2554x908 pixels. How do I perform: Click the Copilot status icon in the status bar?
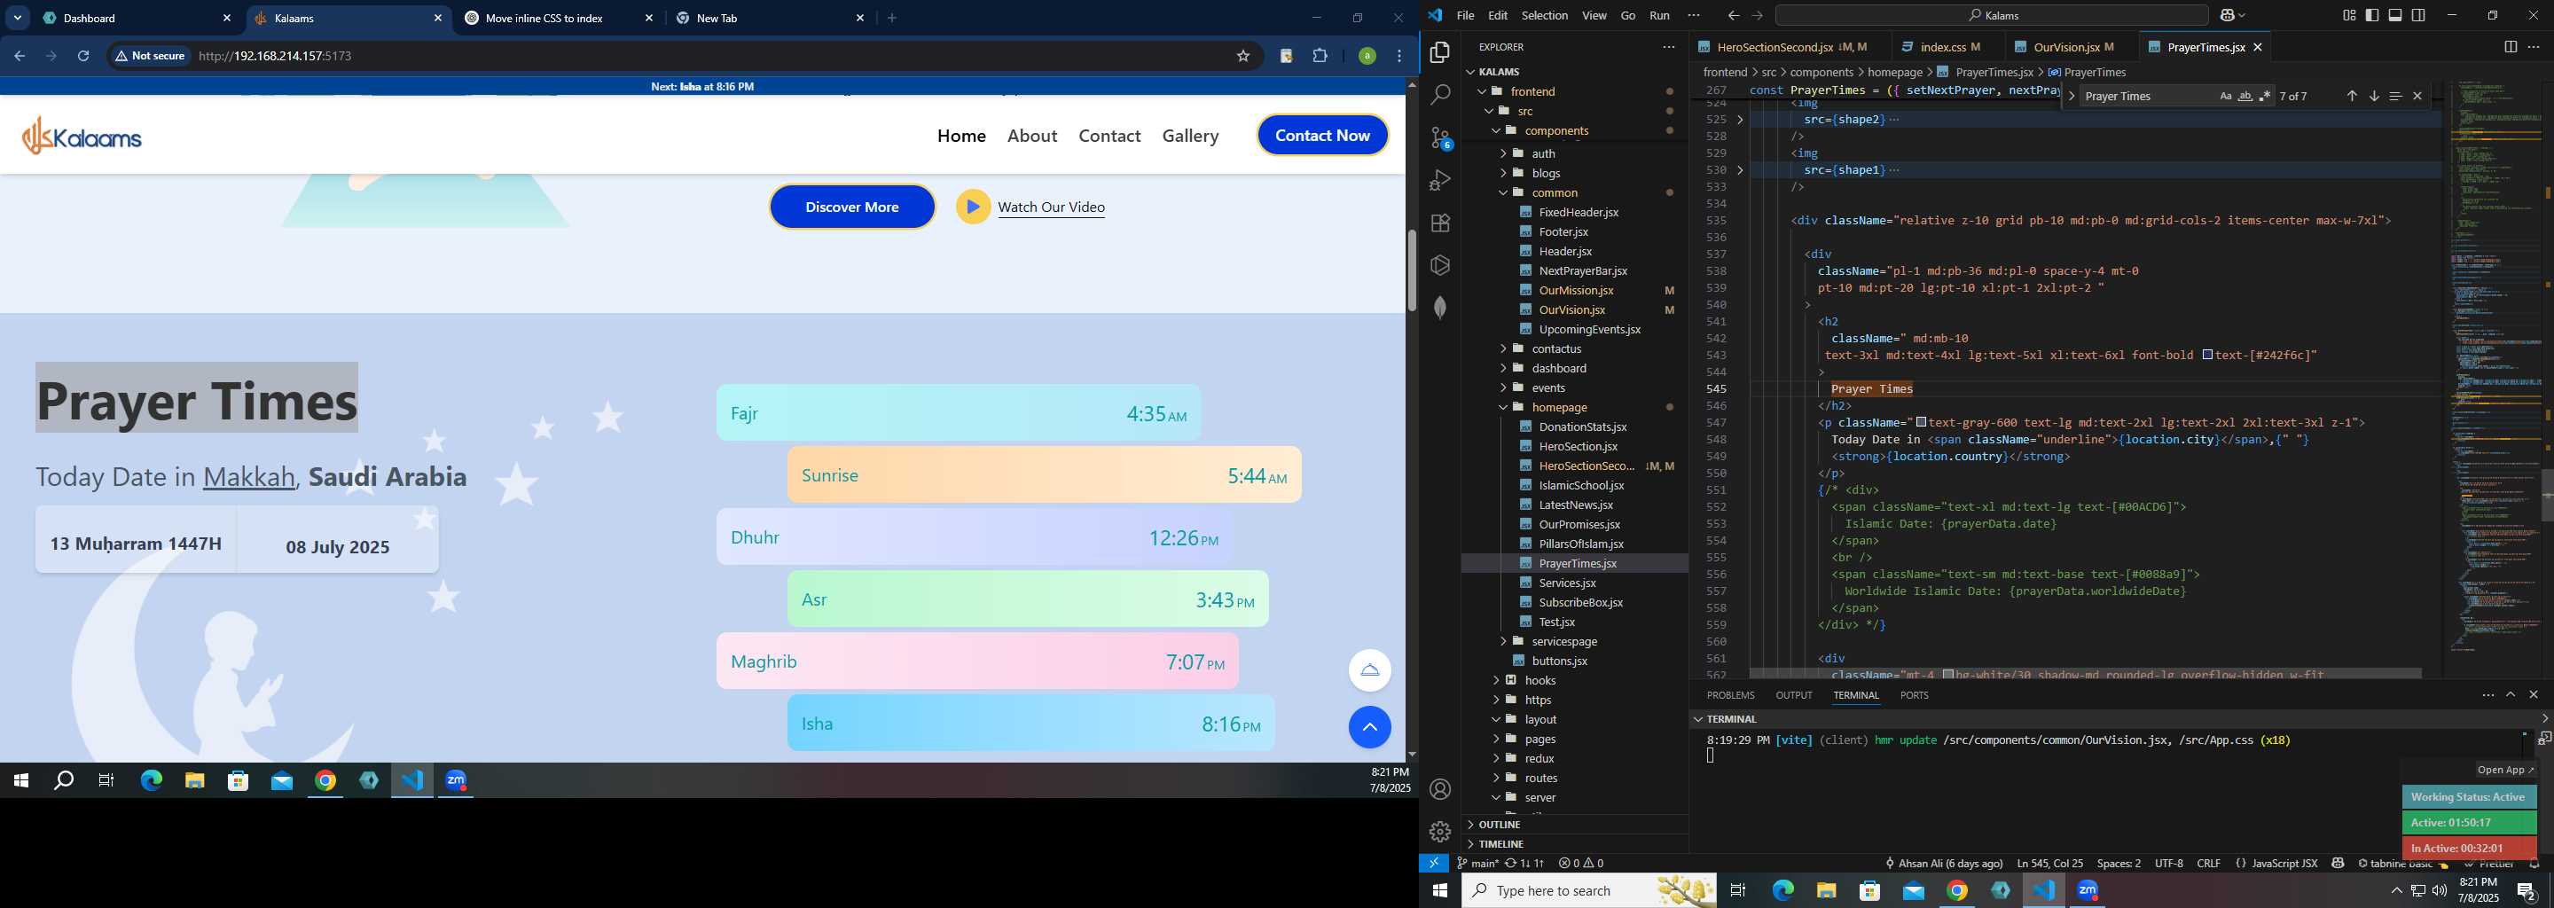coord(2338,864)
